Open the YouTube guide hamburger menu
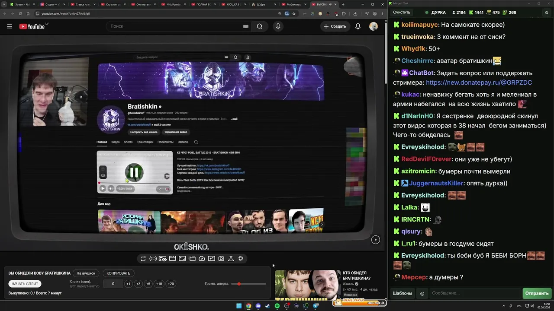Image resolution: width=554 pixels, height=311 pixels. (x=10, y=26)
